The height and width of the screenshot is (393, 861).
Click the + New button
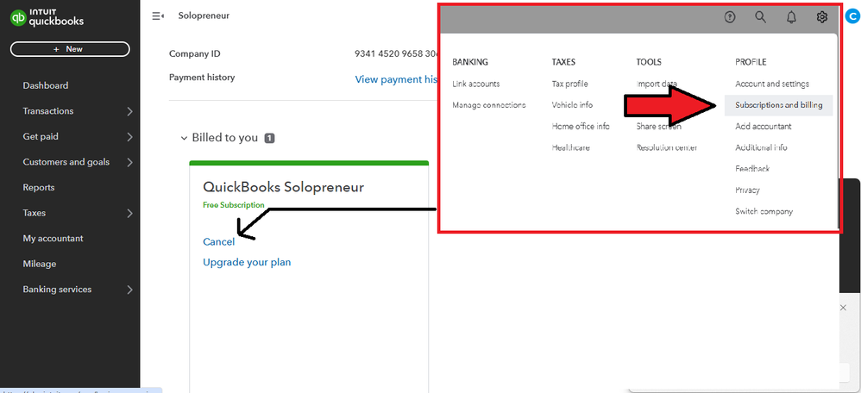70,49
